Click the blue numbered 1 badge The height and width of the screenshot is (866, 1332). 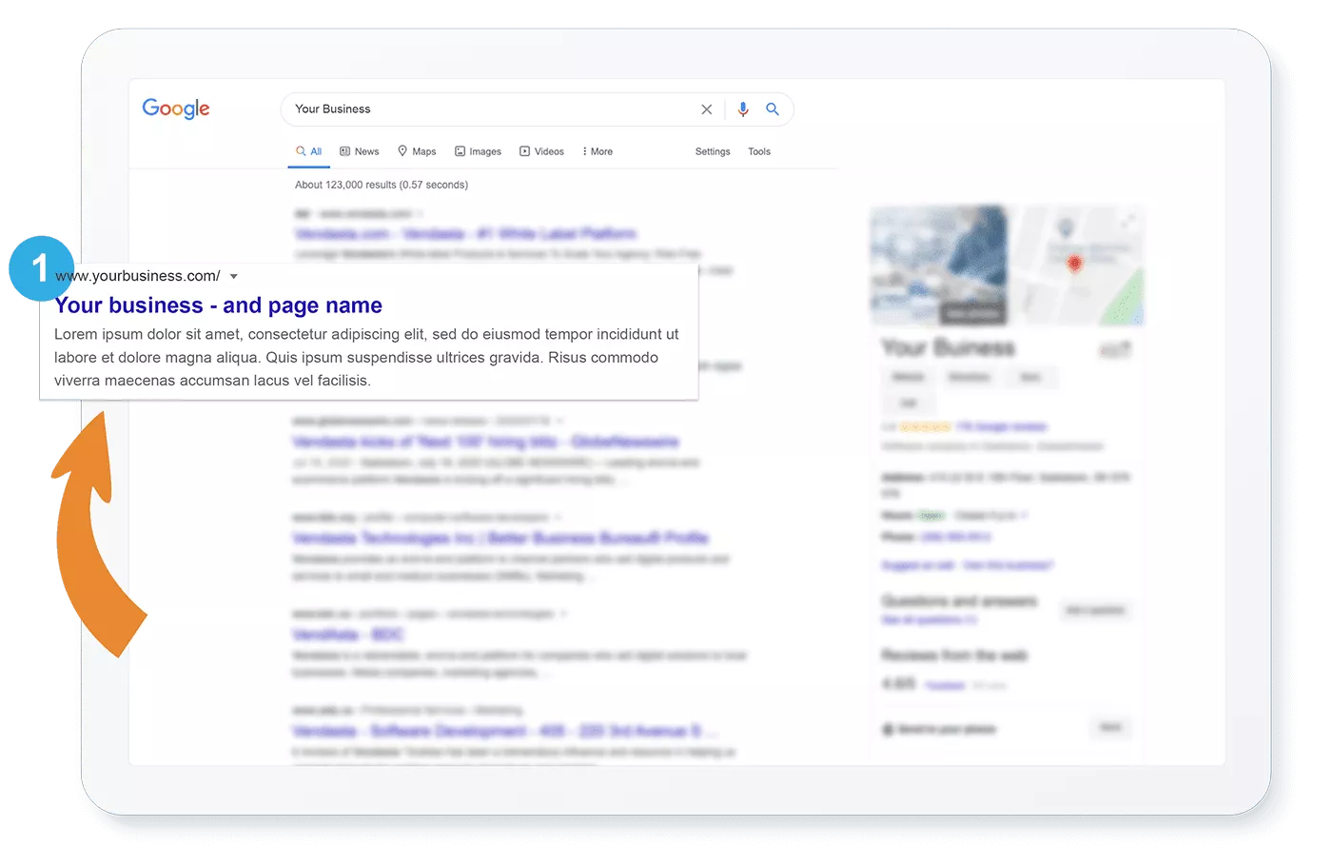point(40,270)
